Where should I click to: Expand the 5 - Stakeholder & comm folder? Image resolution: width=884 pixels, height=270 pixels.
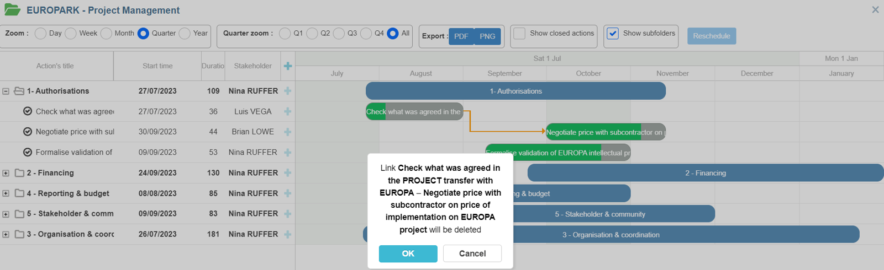coord(6,214)
